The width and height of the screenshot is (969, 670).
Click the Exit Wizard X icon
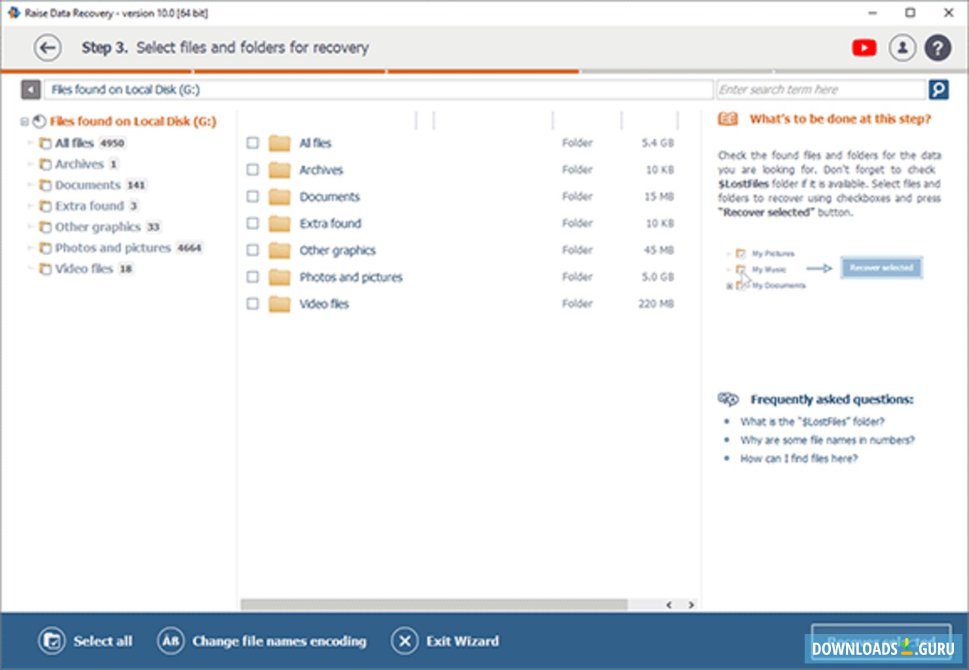click(x=404, y=641)
